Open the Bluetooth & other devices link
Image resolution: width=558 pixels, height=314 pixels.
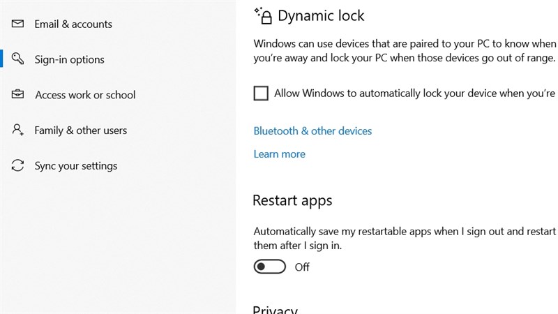[312, 131]
